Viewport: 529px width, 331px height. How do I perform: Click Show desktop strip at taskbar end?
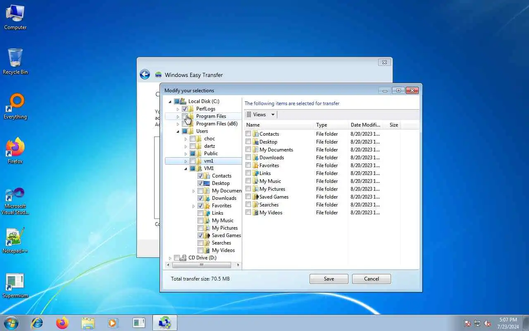click(526, 323)
